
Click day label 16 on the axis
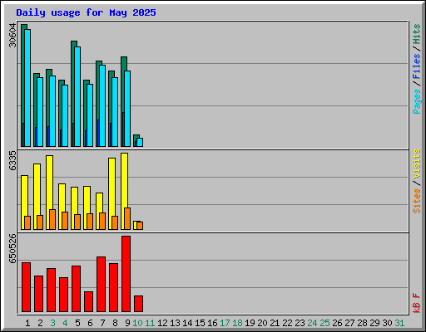click(x=212, y=323)
